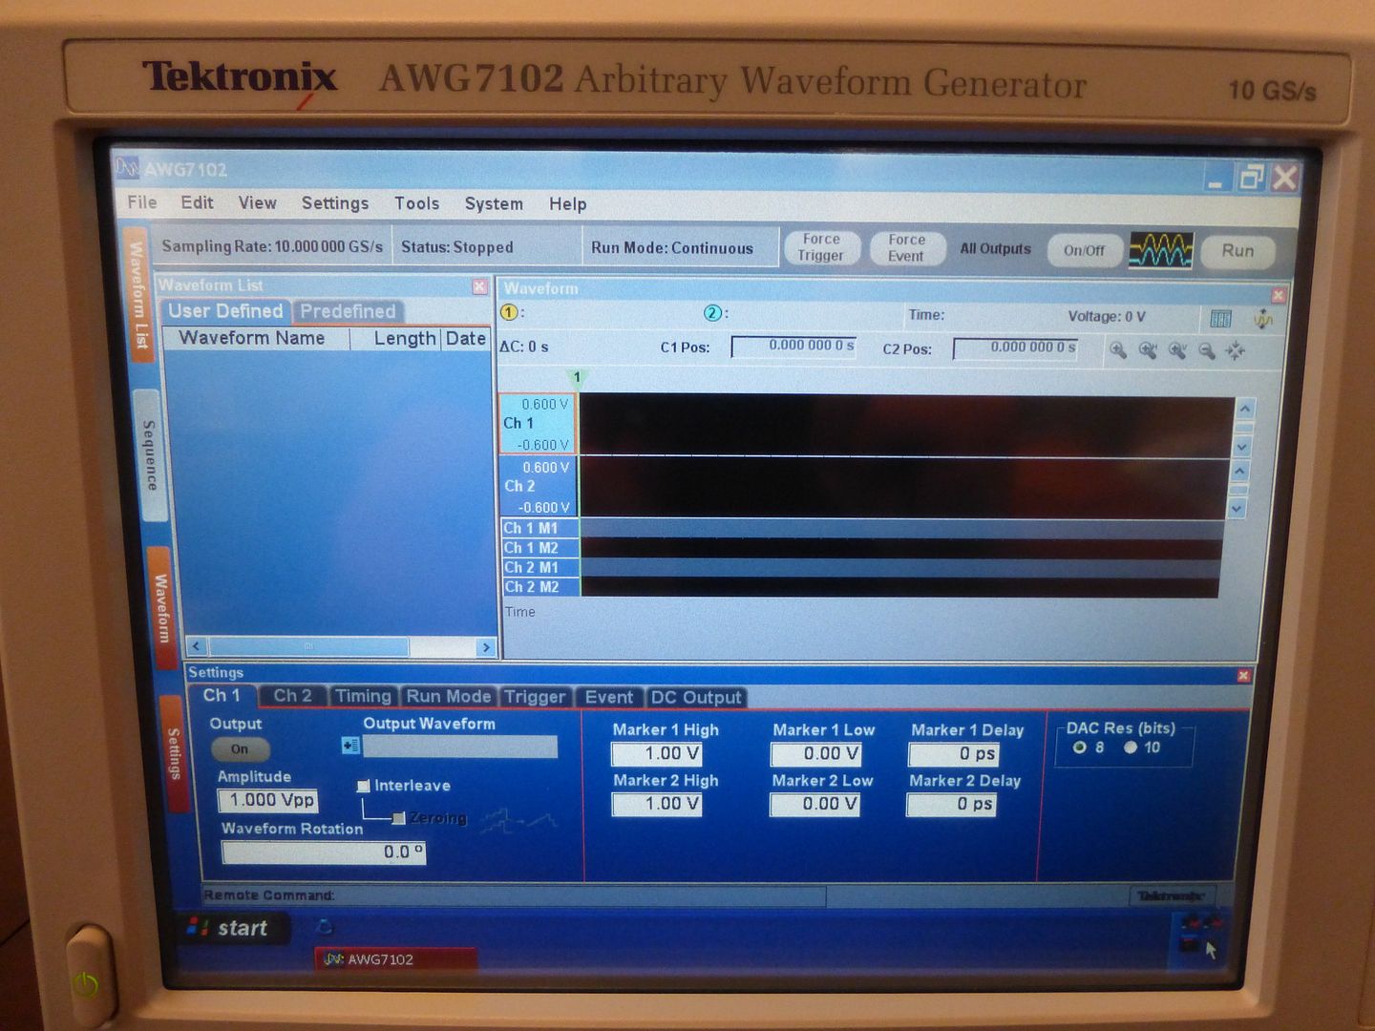Click the Output Waveform browse list icon
Image resolution: width=1375 pixels, height=1031 pixels.
(350, 746)
